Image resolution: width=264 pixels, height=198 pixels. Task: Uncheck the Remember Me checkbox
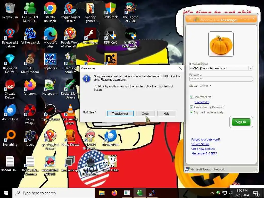pos(191,97)
